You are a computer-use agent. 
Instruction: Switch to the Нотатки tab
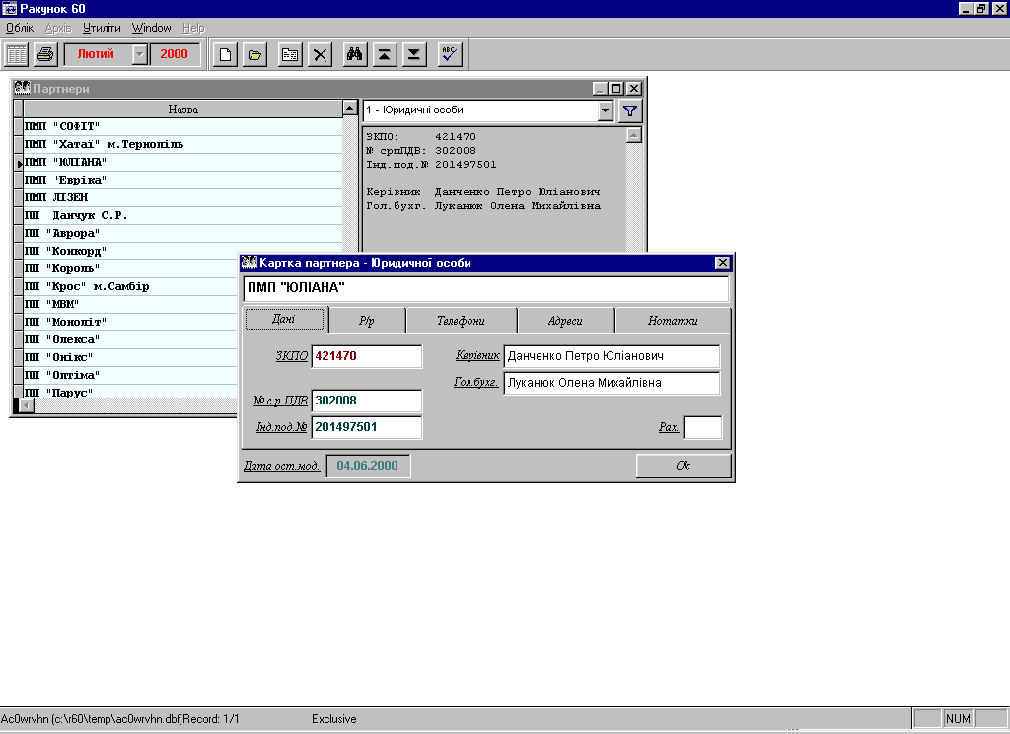673,321
